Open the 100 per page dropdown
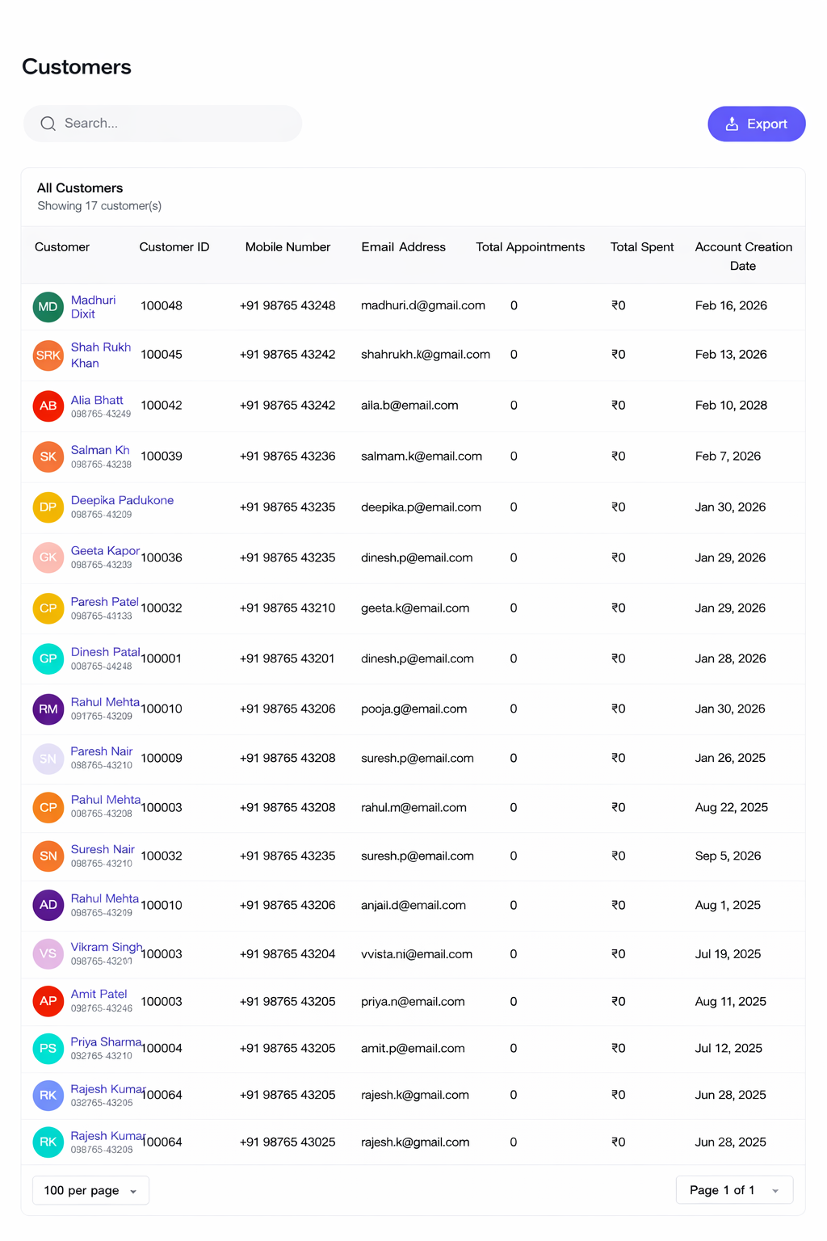This screenshot has width=827, height=1241. coord(90,1190)
